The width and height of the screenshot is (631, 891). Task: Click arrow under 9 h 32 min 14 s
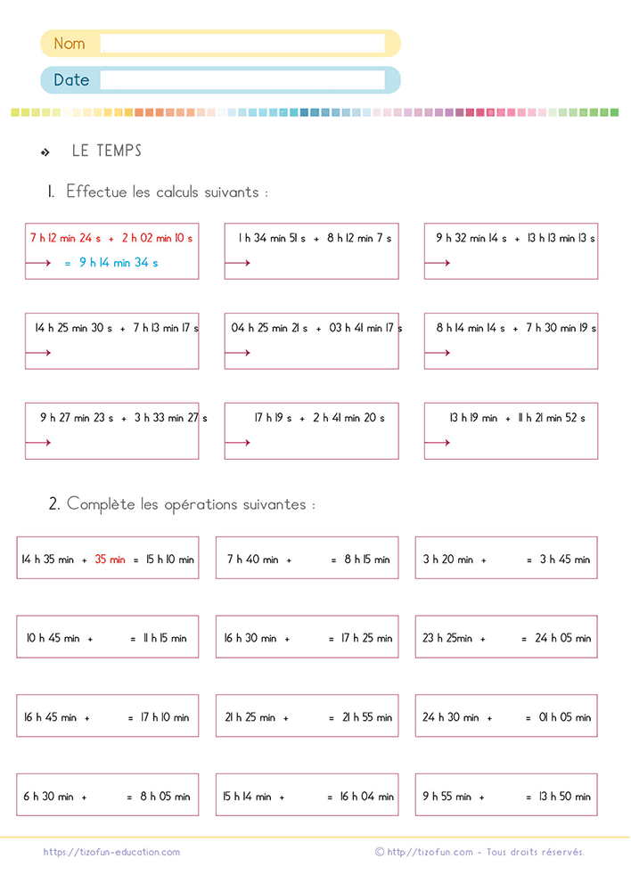(437, 263)
